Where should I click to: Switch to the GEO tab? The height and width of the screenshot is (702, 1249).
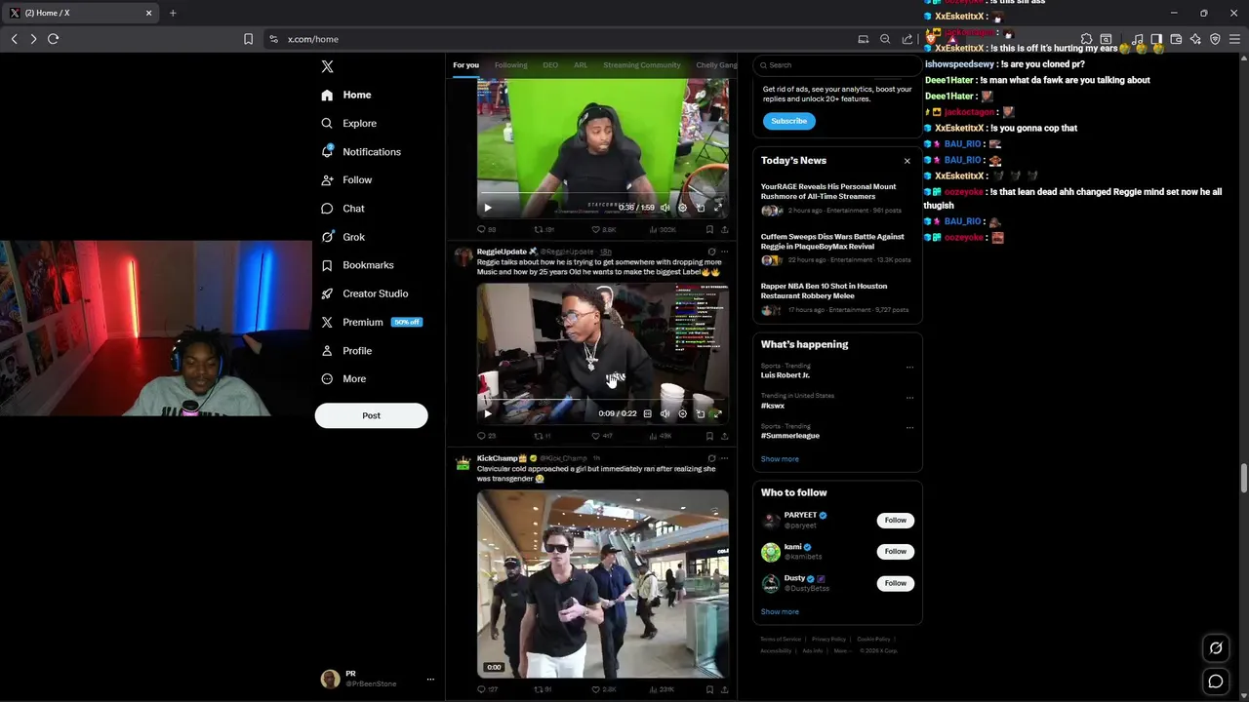tap(550, 65)
